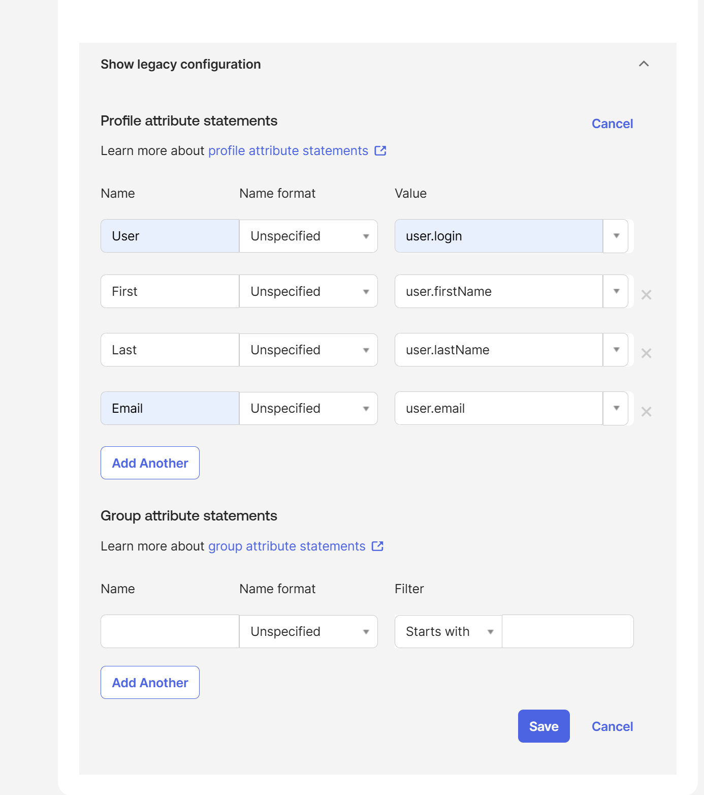Click the Save button
This screenshot has height=795, width=704.
coord(543,726)
